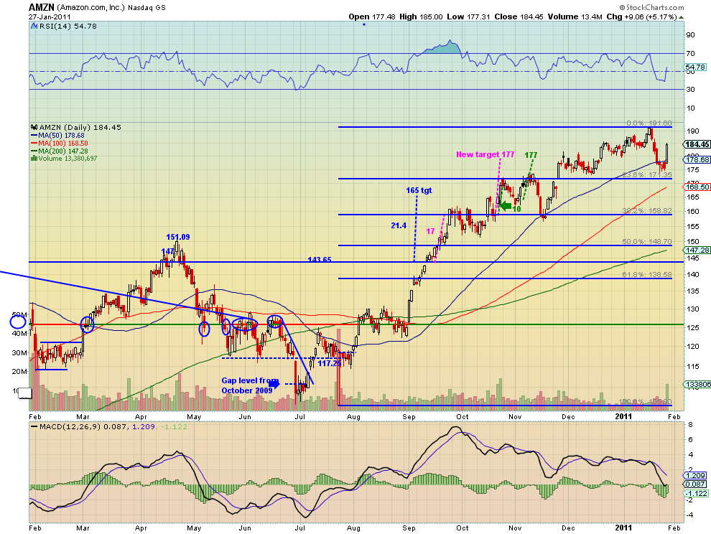Click the AMZN (Daily) 184.45 legend label
711x534 pixels.
80,127
